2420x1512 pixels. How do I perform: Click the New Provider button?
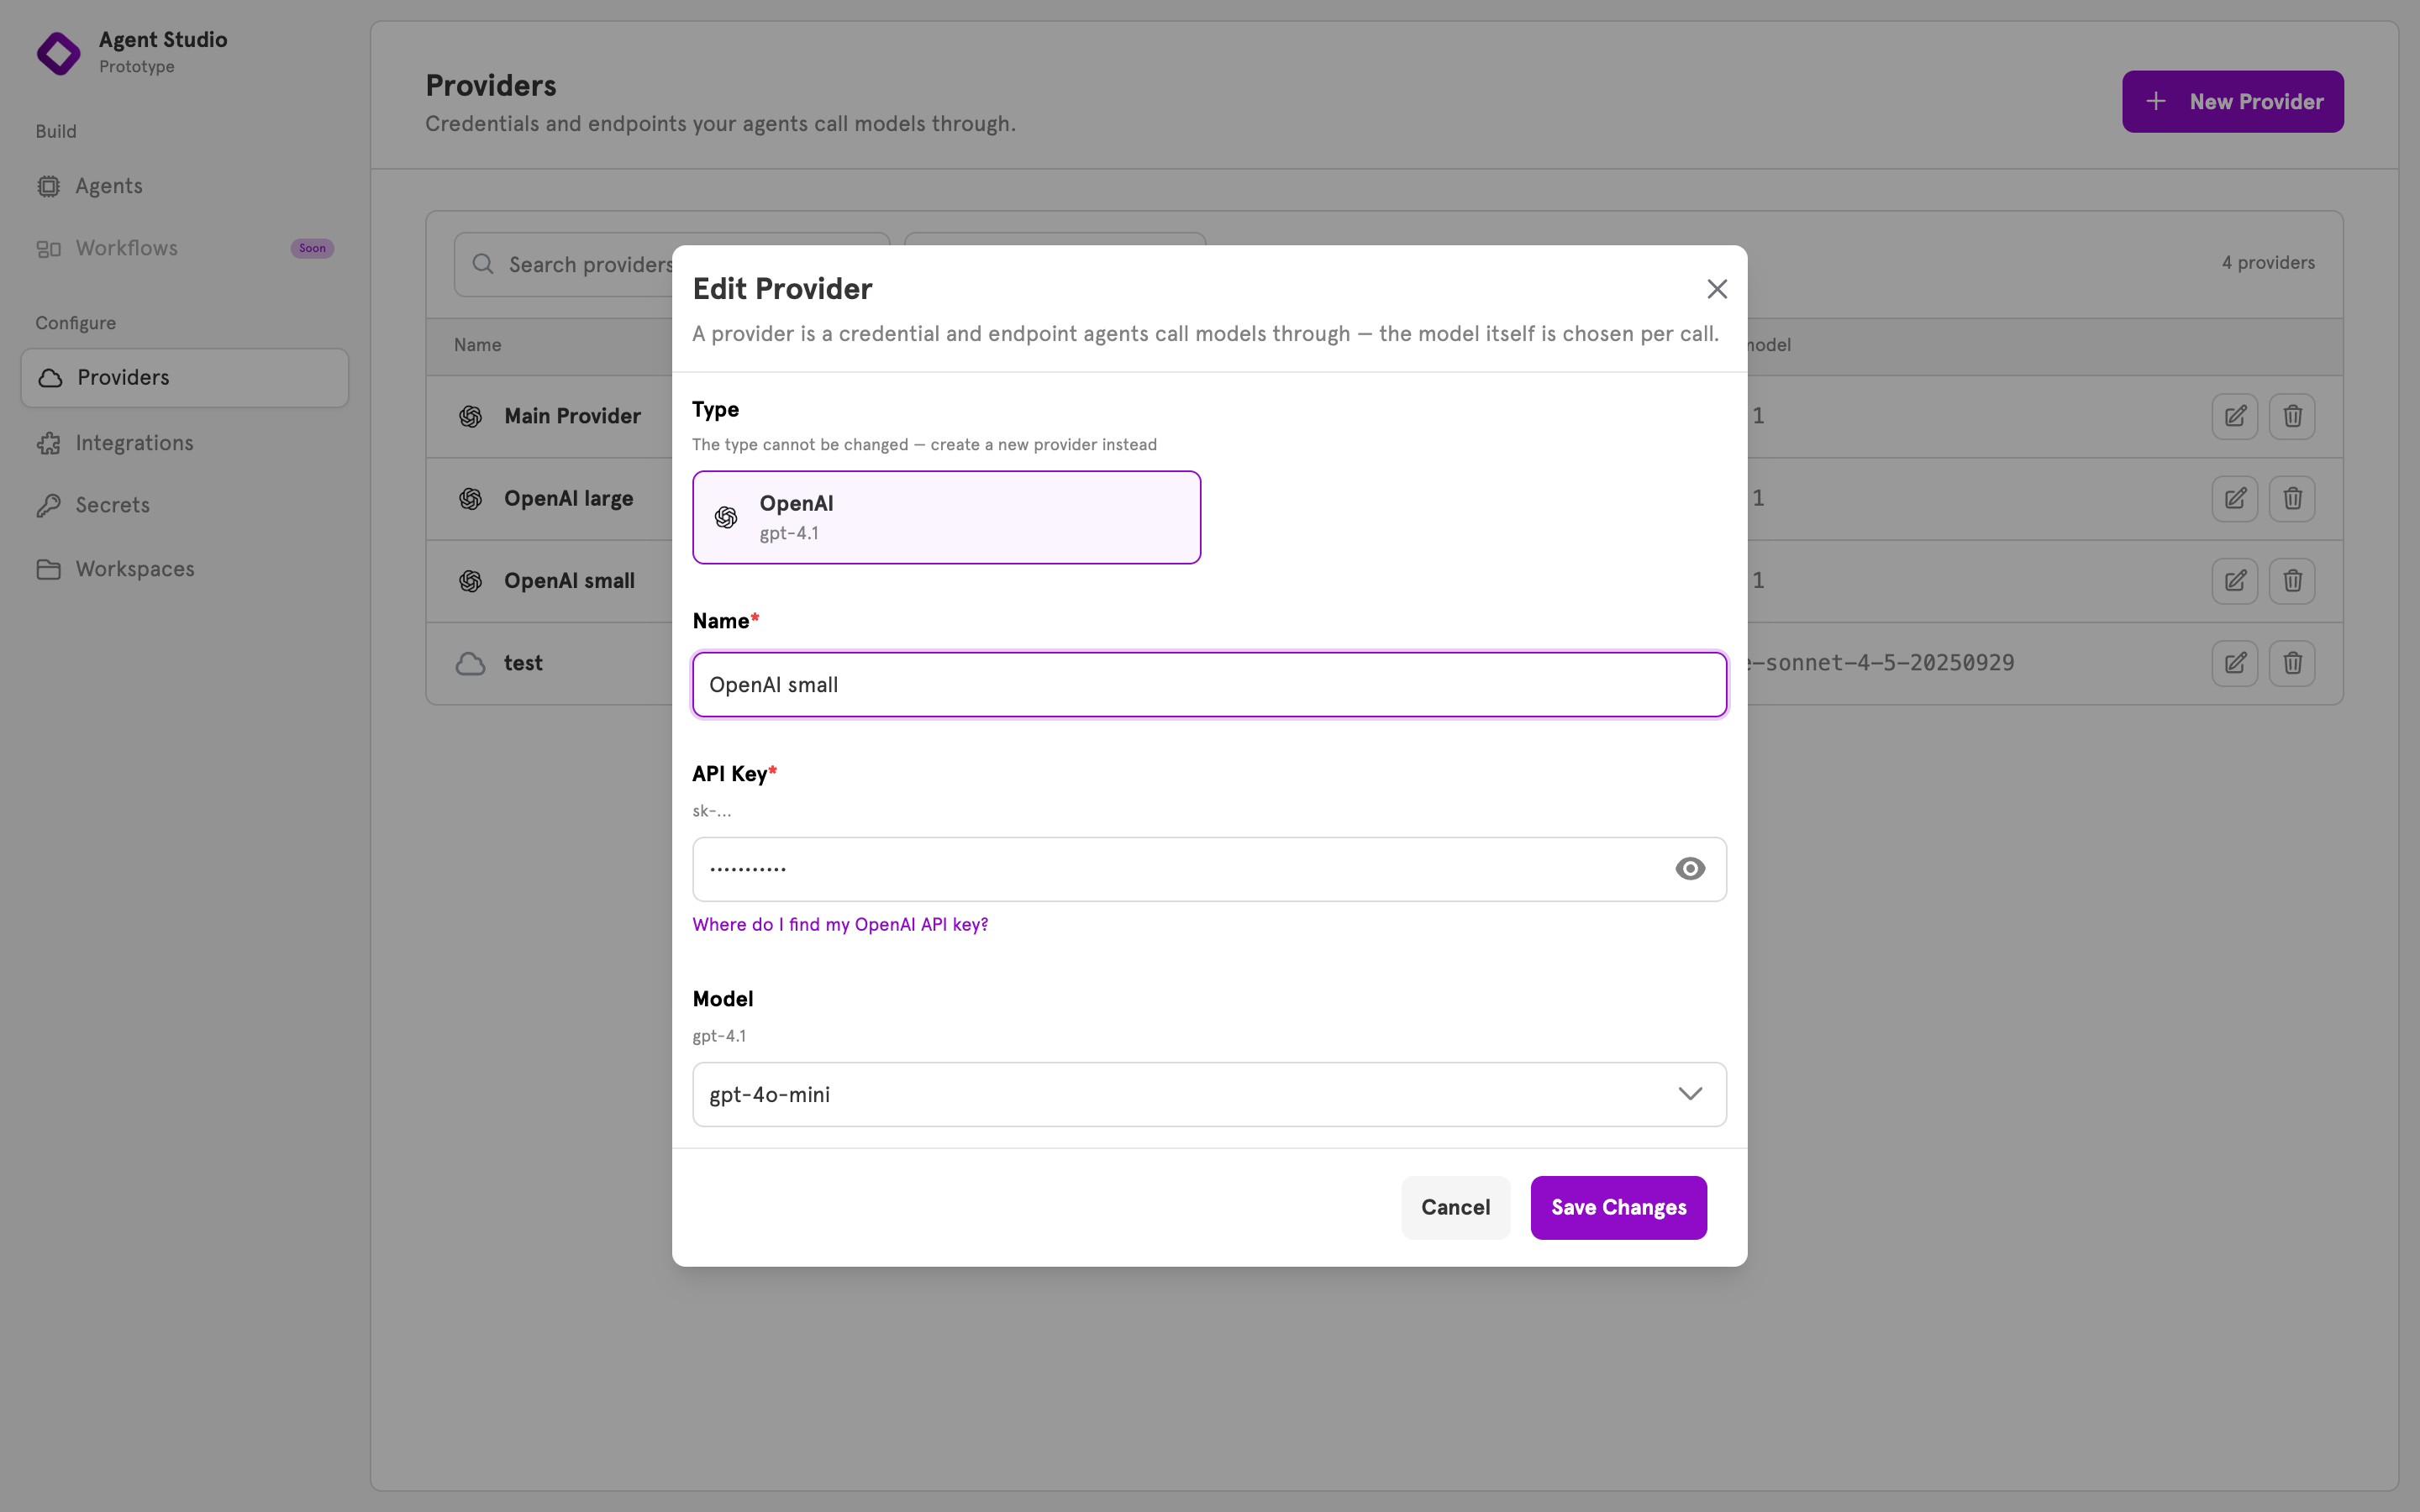tap(2232, 101)
